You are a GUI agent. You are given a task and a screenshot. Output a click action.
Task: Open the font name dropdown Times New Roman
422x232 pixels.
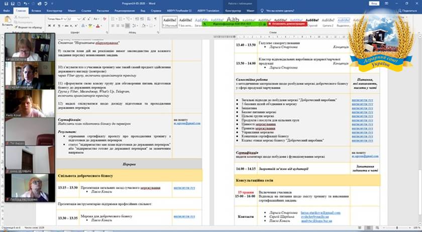65,19
